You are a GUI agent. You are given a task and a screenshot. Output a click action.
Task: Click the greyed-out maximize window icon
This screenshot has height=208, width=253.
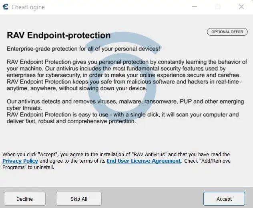point(218,7)
